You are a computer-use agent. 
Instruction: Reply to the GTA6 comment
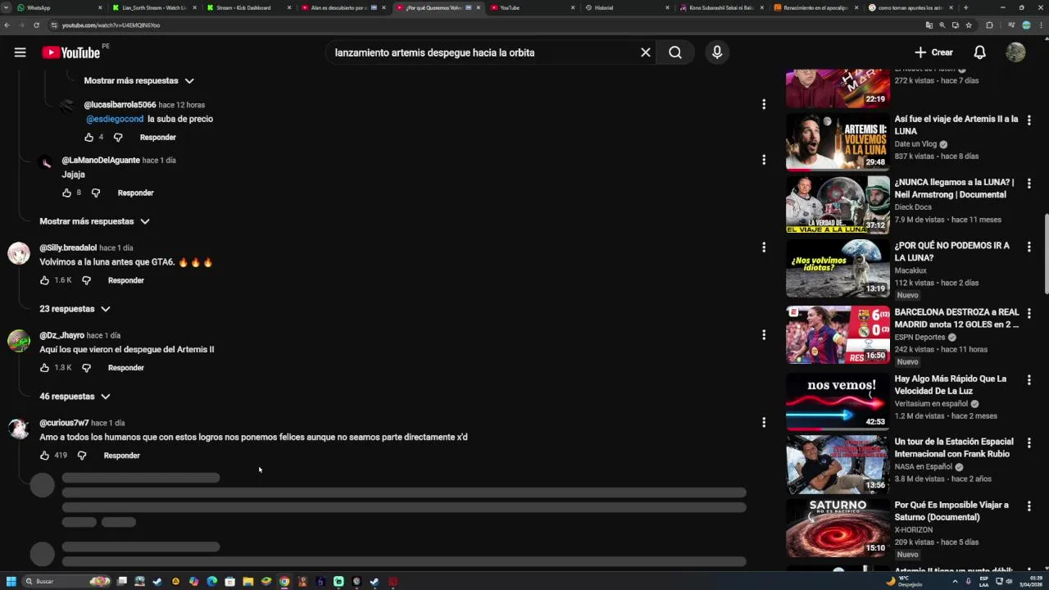coord(126,280)
